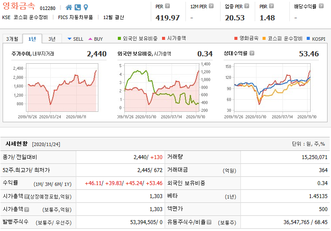Screen dimensions: 331x231
Task: Click the pink BUY triangle marker
Action: pos(91,39)
